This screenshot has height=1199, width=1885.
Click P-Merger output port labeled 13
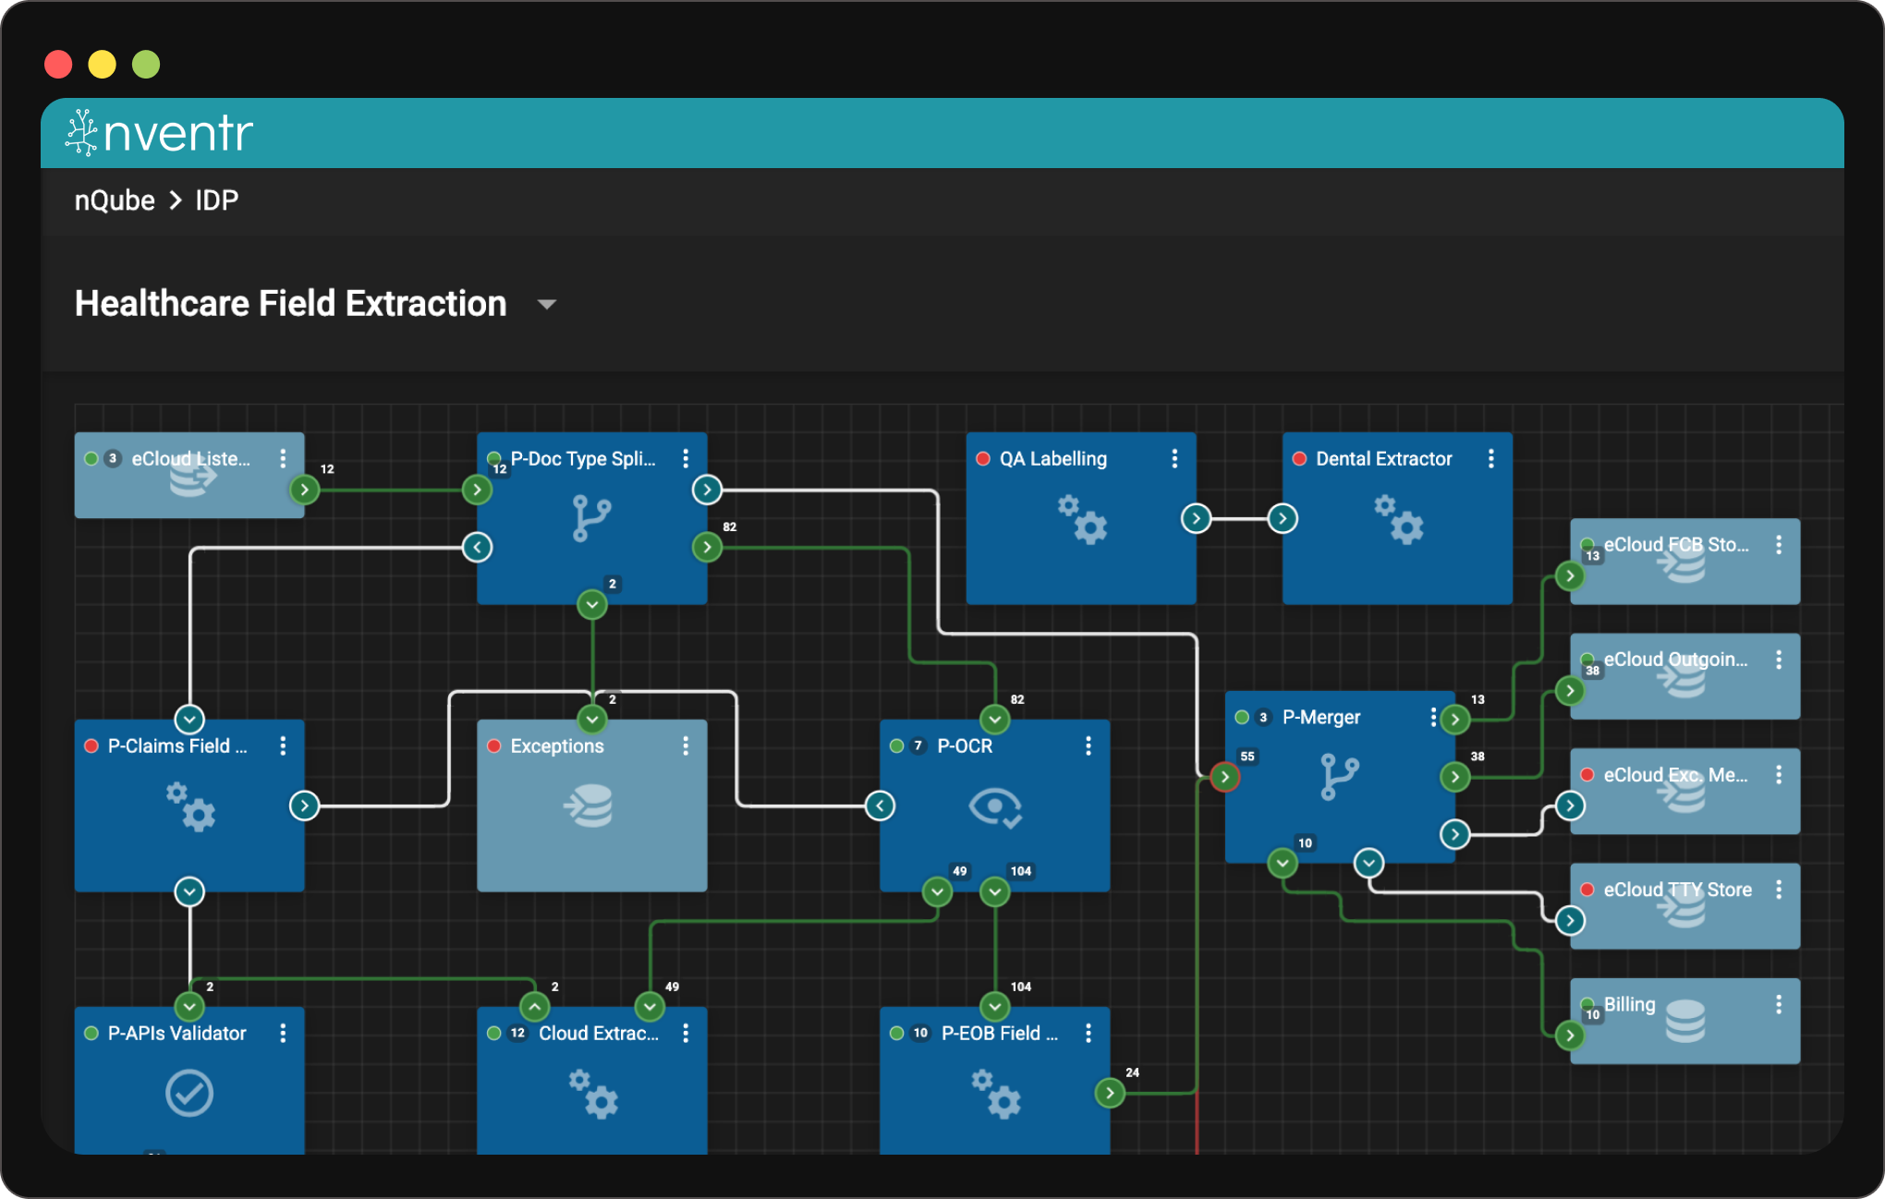point(1454,719)
